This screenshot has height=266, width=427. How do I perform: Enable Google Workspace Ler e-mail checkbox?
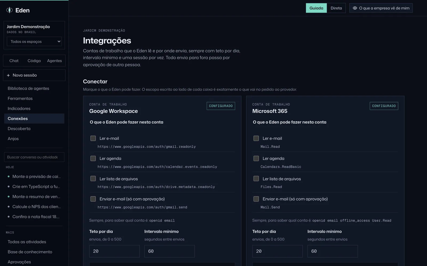[93, 138]
